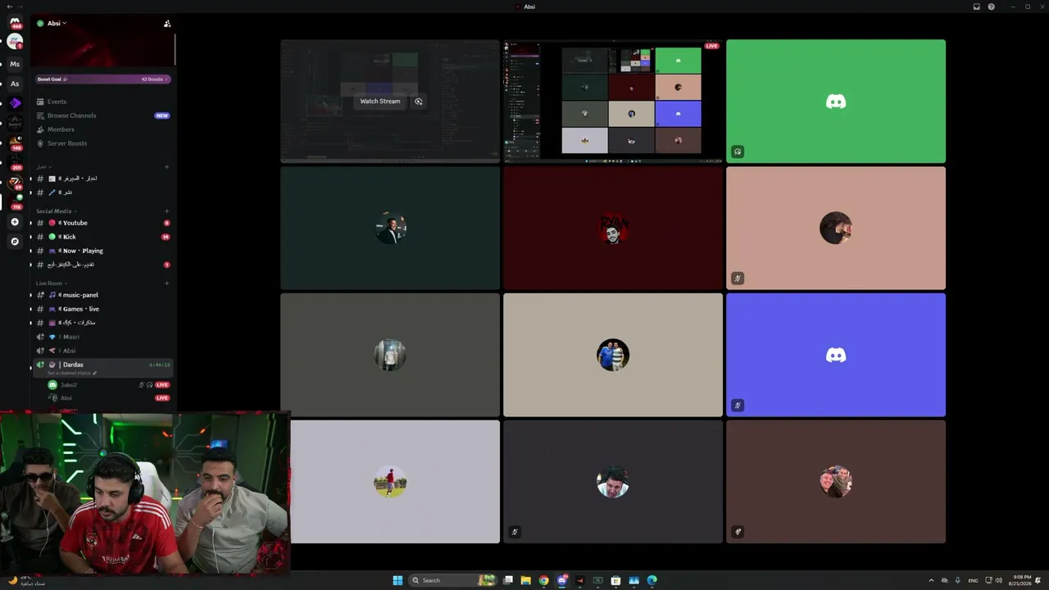Screen dimensions: 1049x590
Task: Open the 'As' server in server list
Action: [15, 84]
